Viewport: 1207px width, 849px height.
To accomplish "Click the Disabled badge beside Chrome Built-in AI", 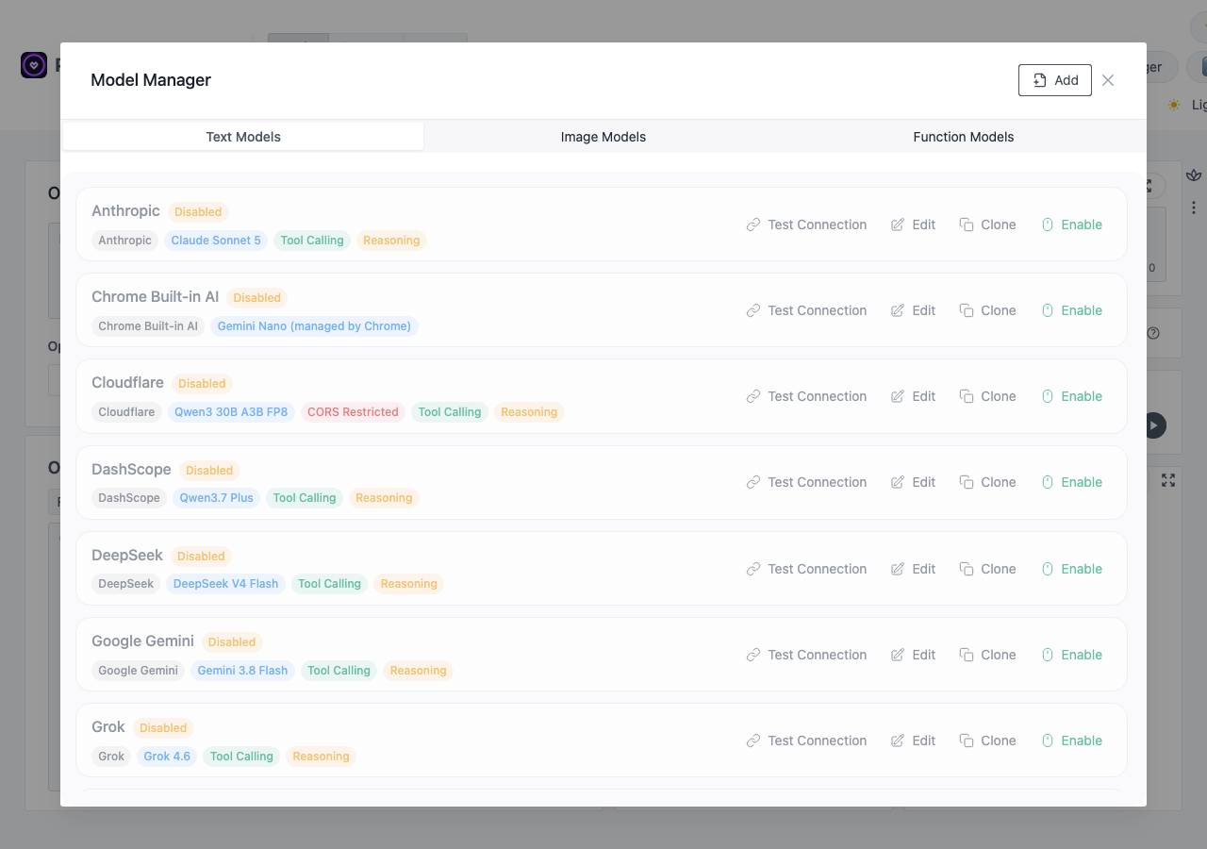I will 257,298.
